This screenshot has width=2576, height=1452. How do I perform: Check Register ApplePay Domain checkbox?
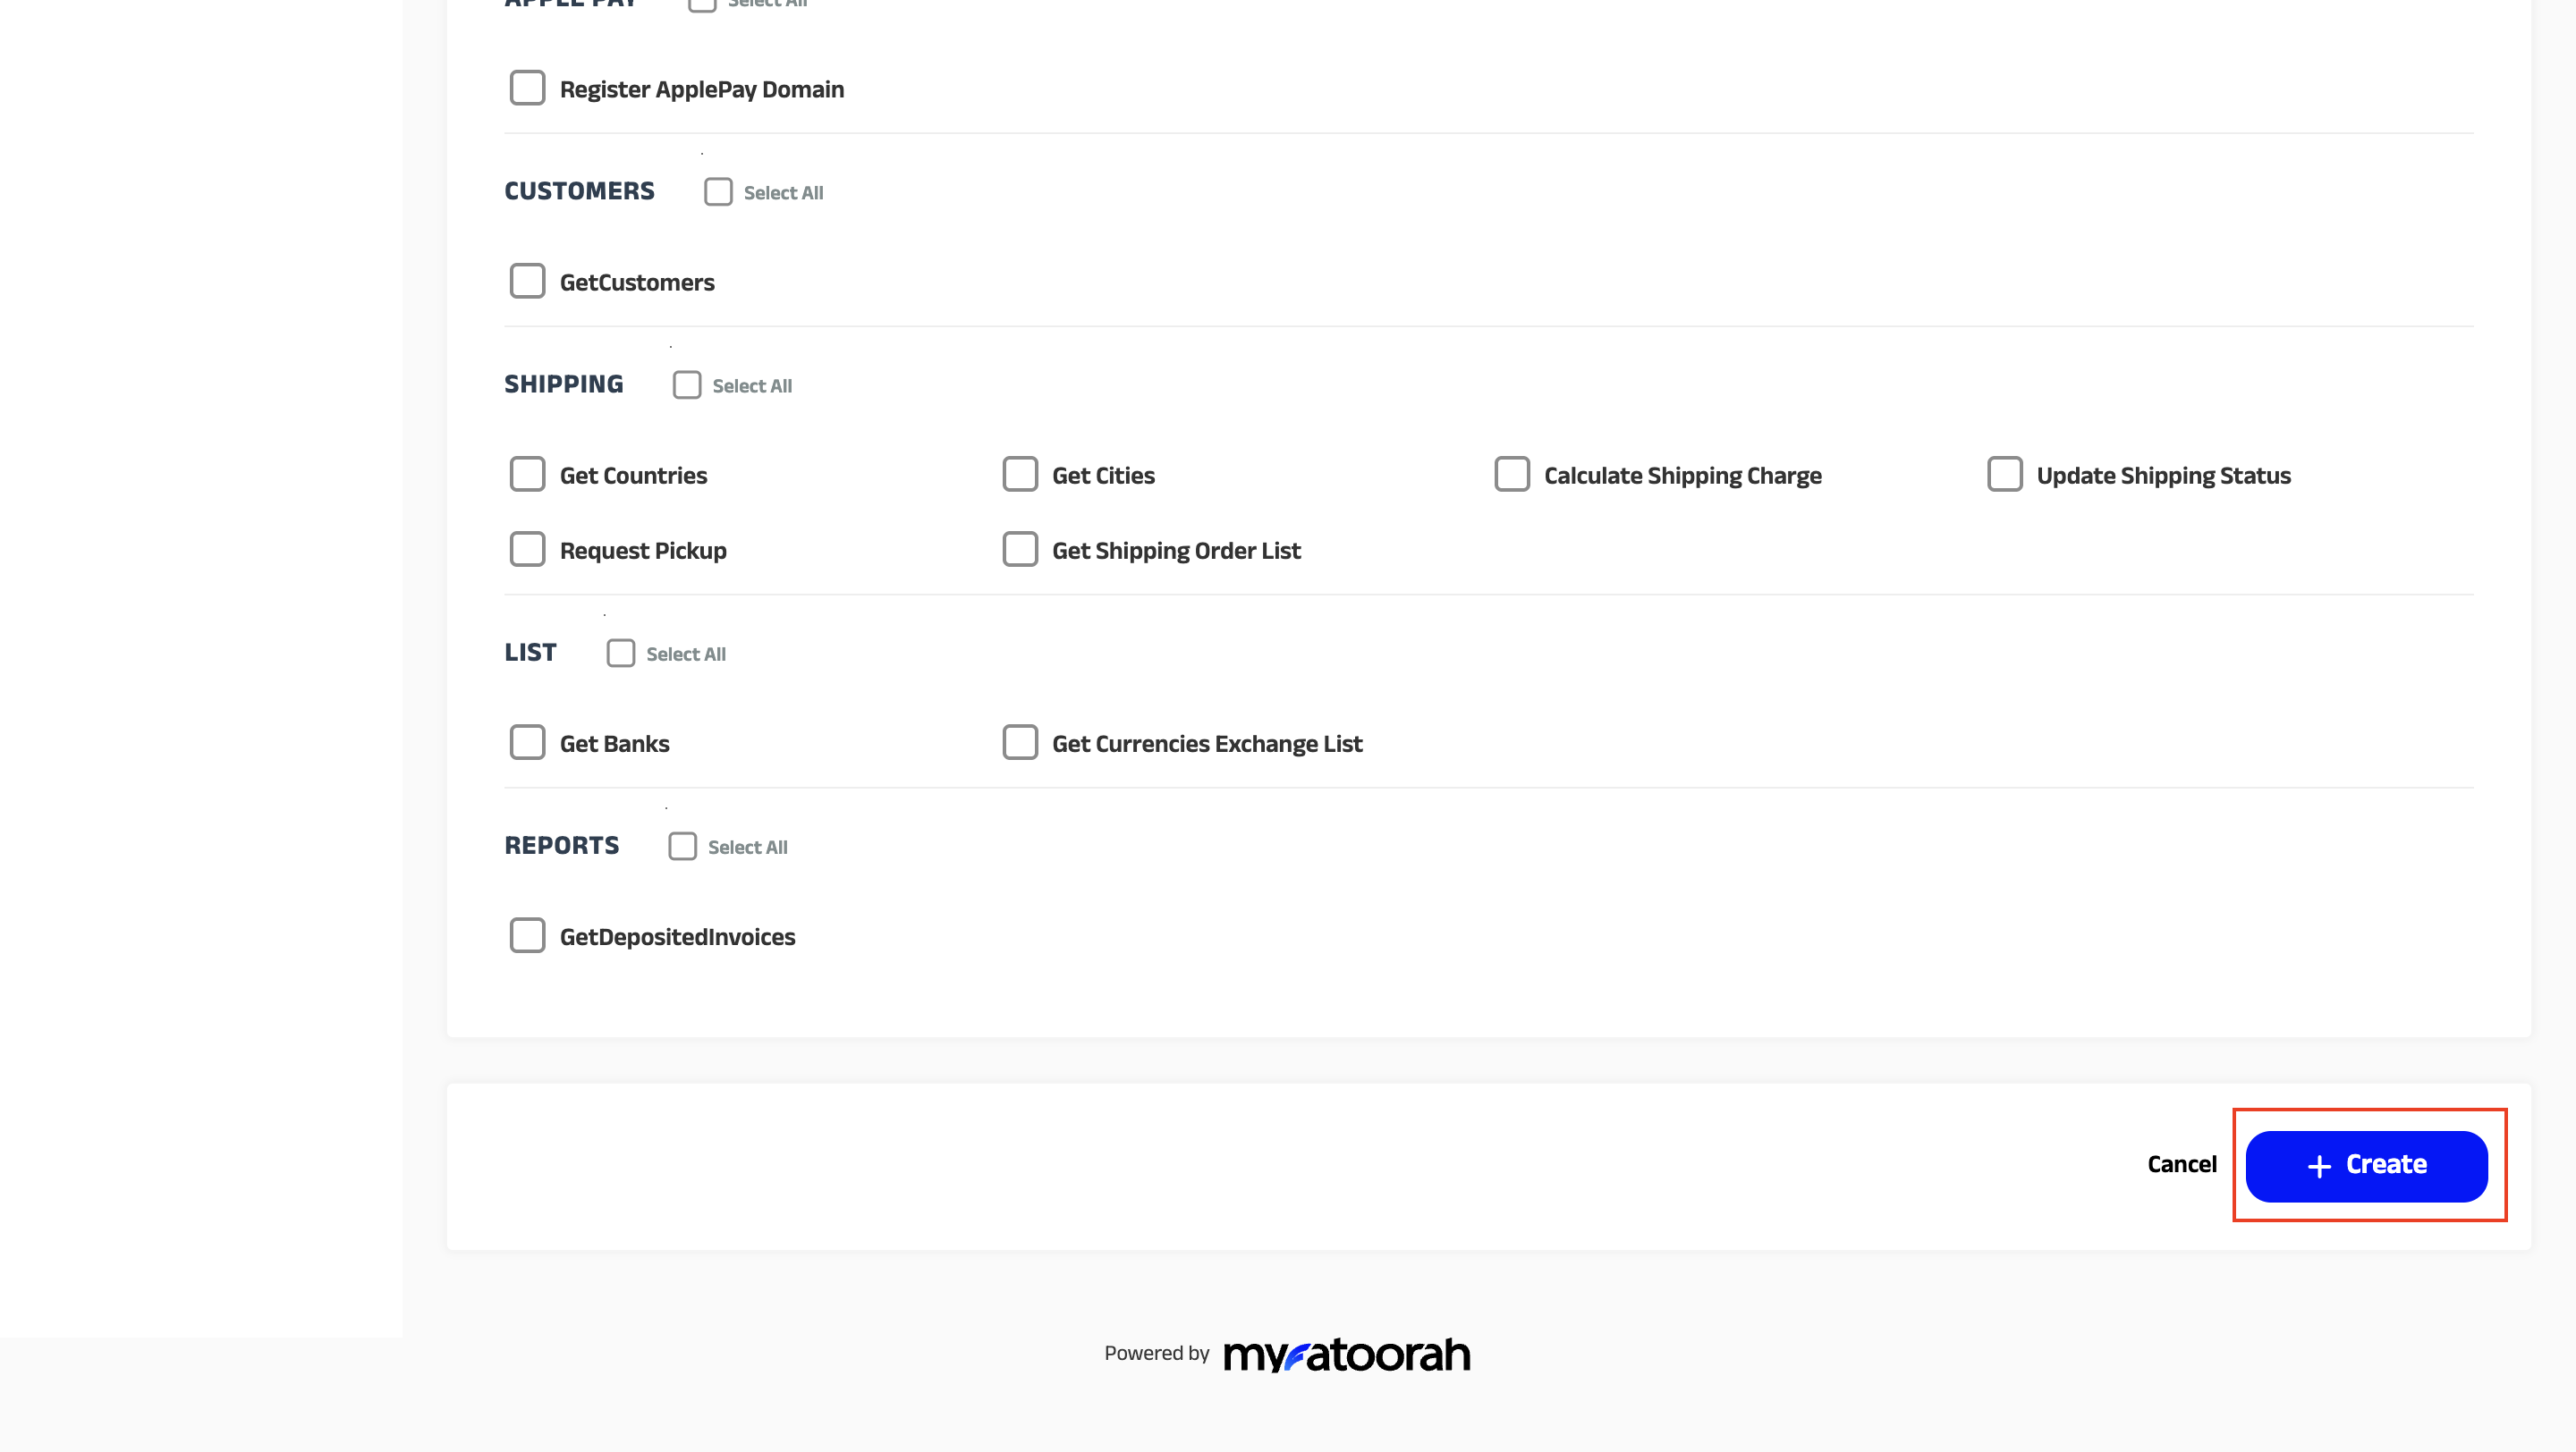(x=527, y=88)
